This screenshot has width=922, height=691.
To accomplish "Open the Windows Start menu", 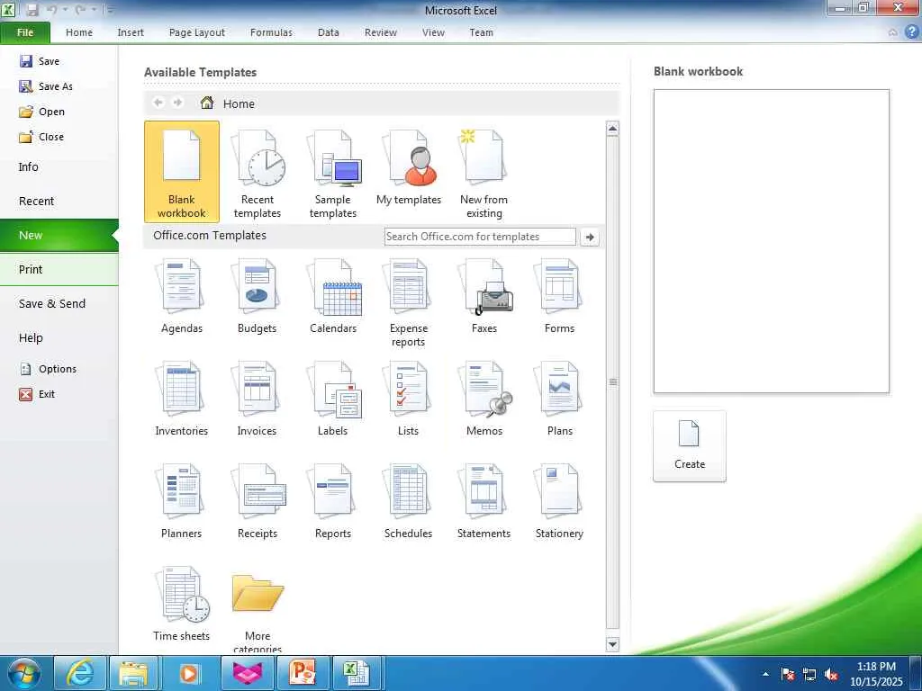I will pos(24,673).
